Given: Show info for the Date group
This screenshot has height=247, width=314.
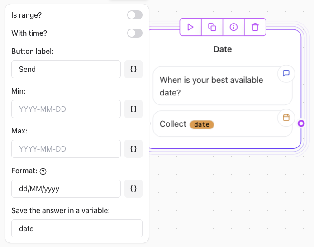Looking at the screenshot, I should click(233, 27).
